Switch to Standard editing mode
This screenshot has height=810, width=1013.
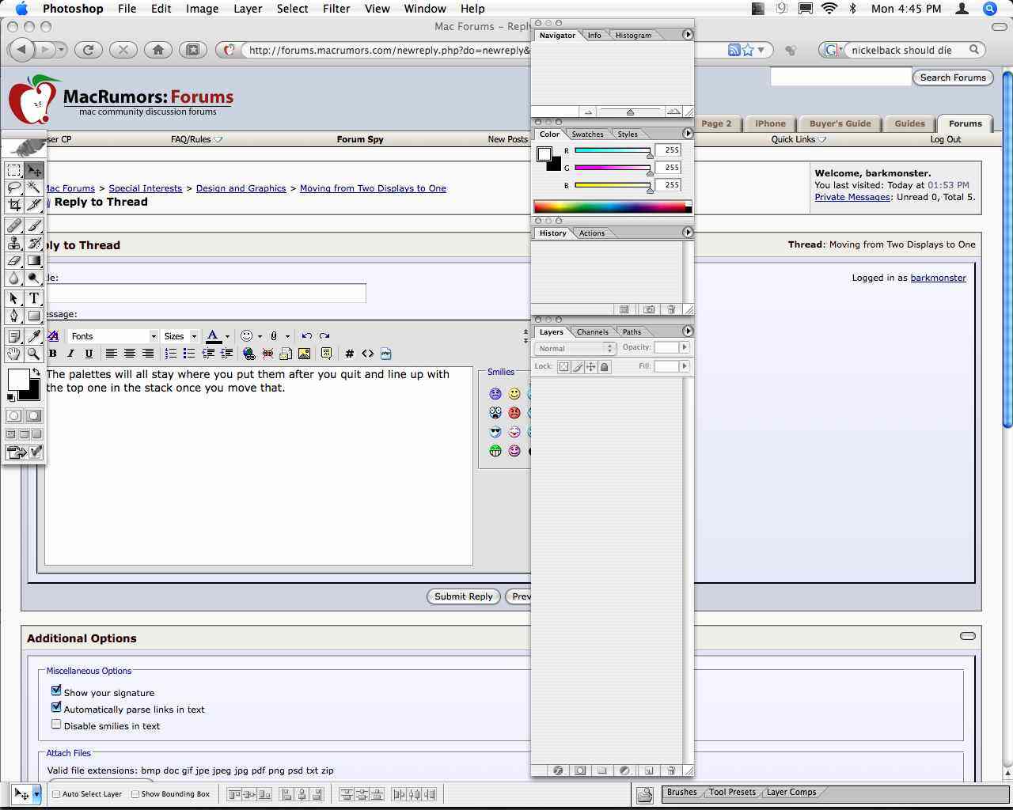click(x=13, y=415)
